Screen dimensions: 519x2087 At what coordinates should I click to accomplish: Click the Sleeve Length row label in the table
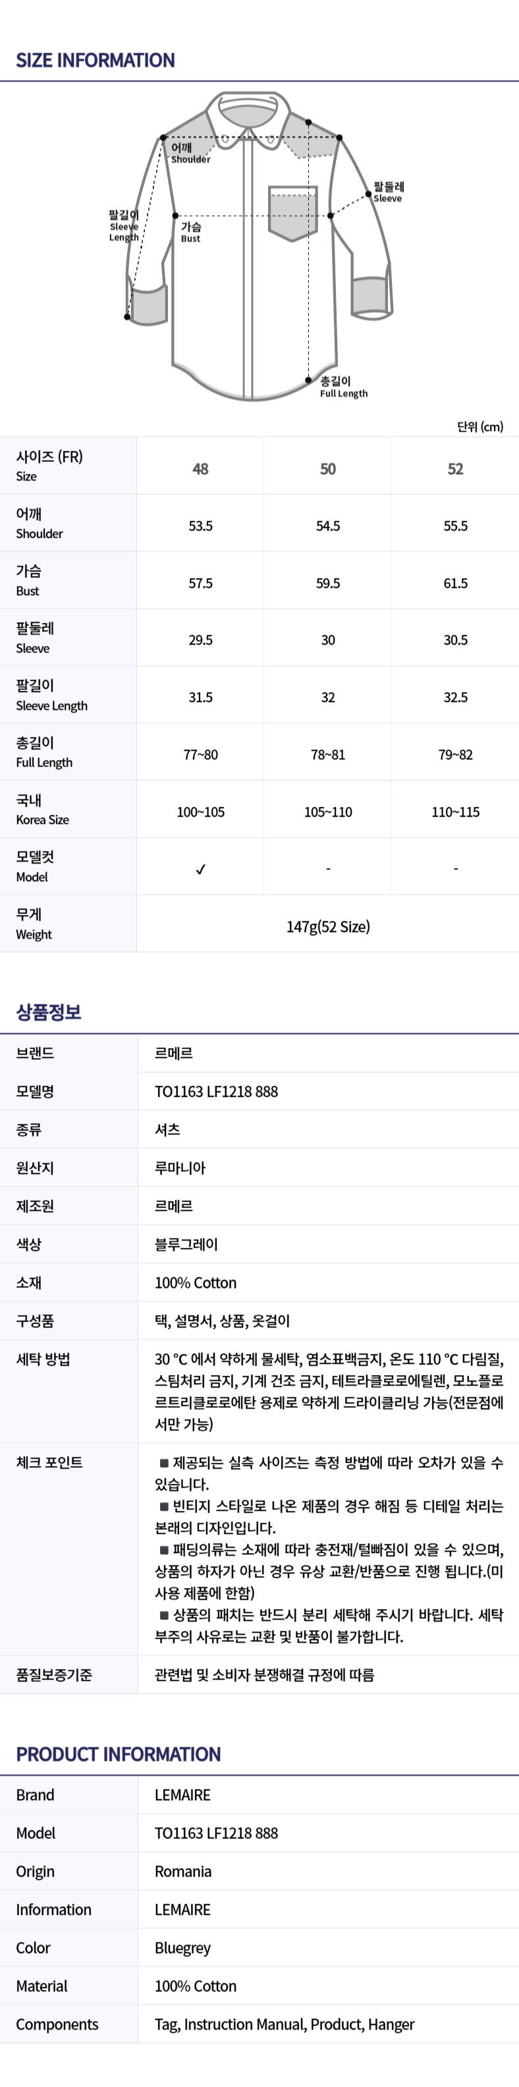coord(52,695)
